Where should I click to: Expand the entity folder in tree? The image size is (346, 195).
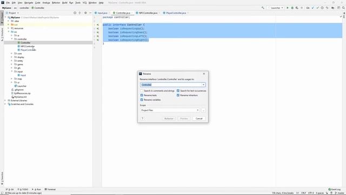pos(12,61)
